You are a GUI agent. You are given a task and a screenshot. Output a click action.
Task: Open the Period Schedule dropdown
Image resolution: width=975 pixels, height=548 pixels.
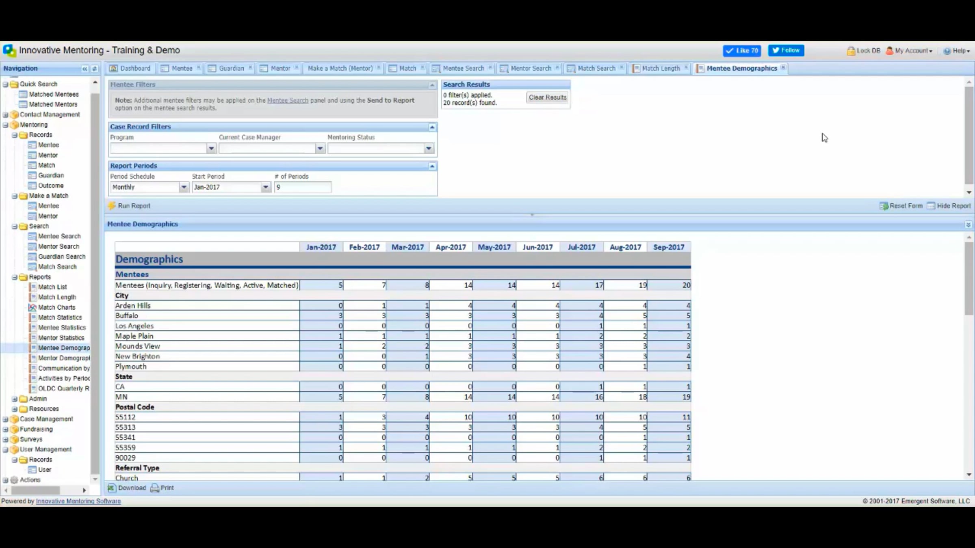[184, 187]
